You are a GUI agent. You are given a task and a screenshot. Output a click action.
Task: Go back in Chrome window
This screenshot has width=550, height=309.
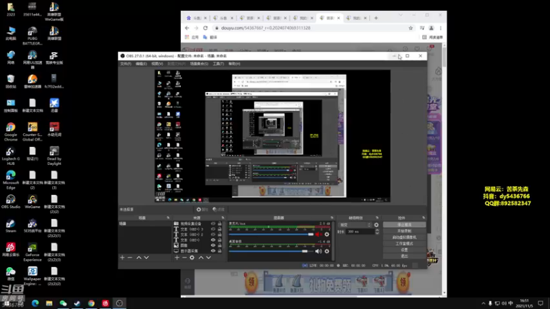pyautogui.click(x=187, y=28)
